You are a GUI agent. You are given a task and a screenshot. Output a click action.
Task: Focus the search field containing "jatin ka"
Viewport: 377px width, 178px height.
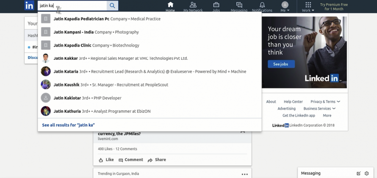pos(72,6)
